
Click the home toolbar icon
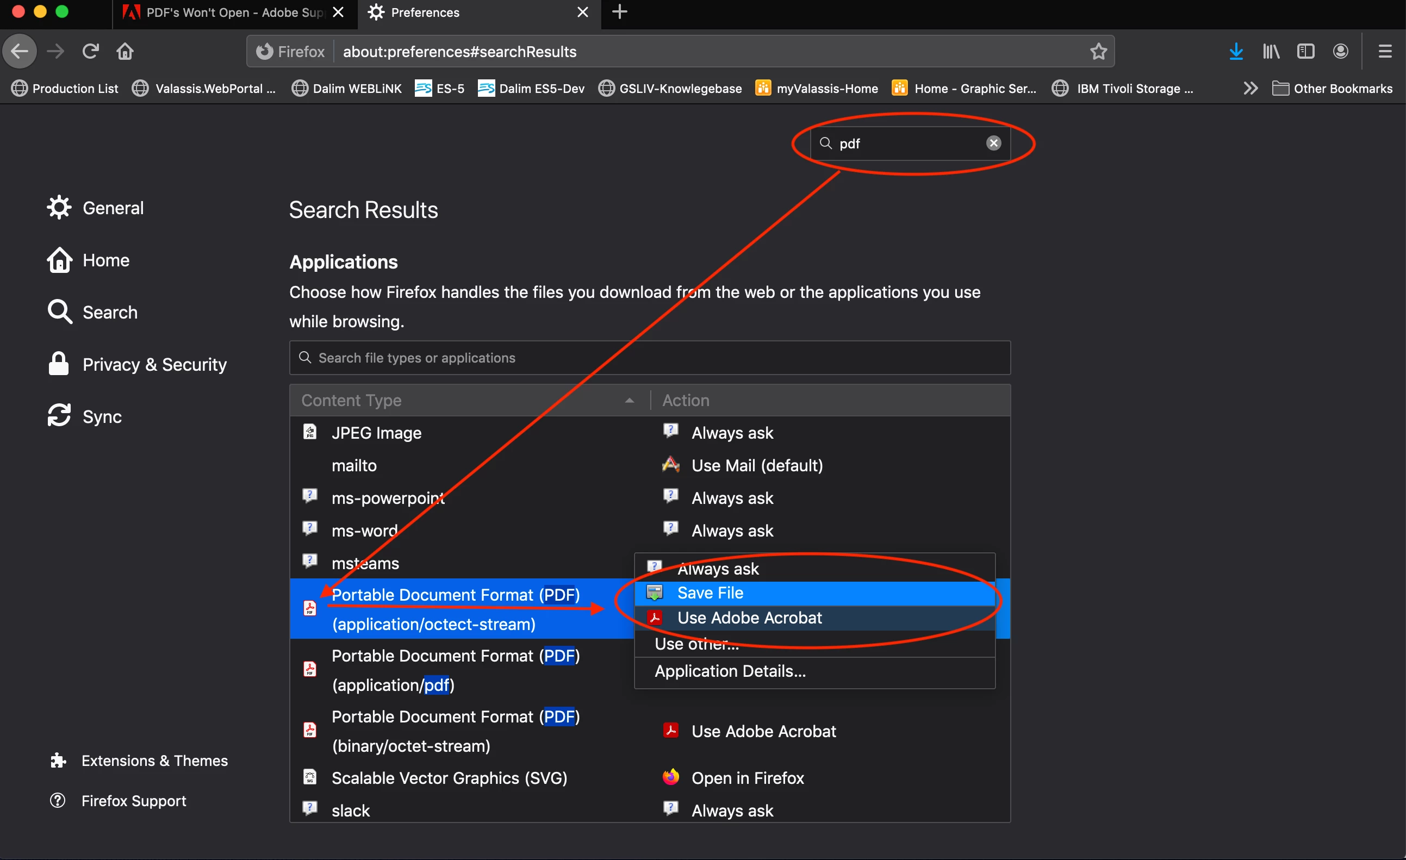(x=125, y=51)
